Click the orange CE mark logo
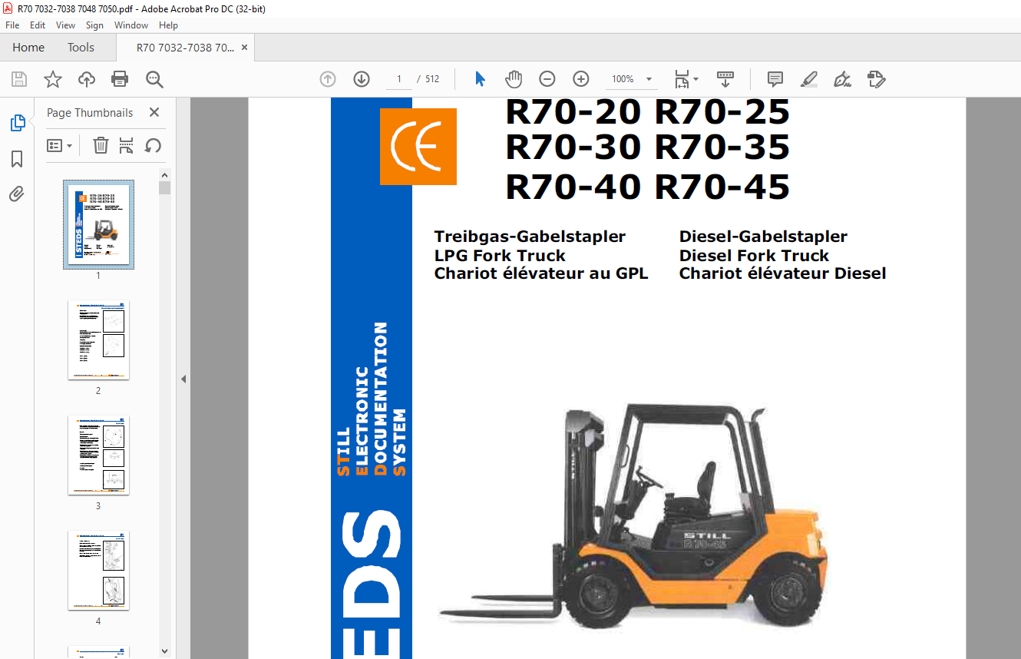This screenshot has width=1021, height=659. tap(418, 147)
